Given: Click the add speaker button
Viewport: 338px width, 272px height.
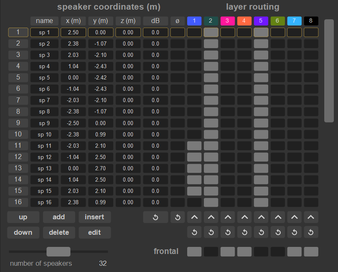Looking at the screenshot, I should pos(59,217).
